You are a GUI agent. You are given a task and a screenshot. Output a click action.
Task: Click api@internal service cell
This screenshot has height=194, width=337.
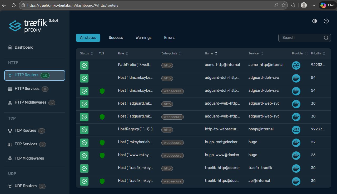[259, 181]
